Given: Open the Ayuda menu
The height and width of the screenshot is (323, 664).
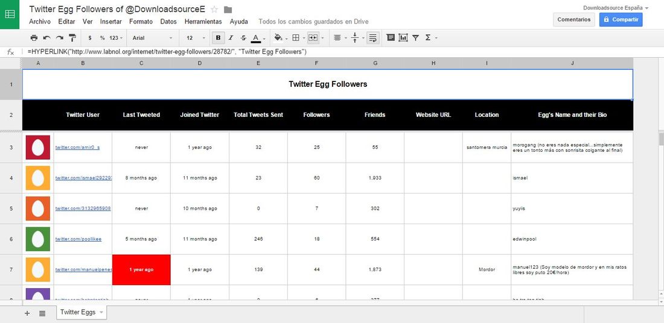Looking at the screenshot, I should tap(239, 22).
